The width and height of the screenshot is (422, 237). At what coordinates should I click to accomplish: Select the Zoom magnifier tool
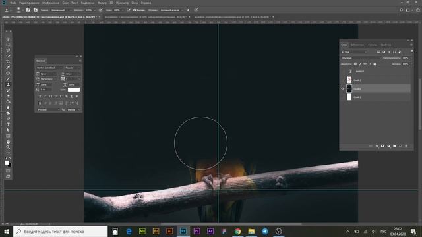click(x=8, y=147)
